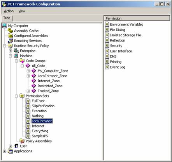Click the My Computer icon
Screen dimensions: 172x162
point(4,26)
